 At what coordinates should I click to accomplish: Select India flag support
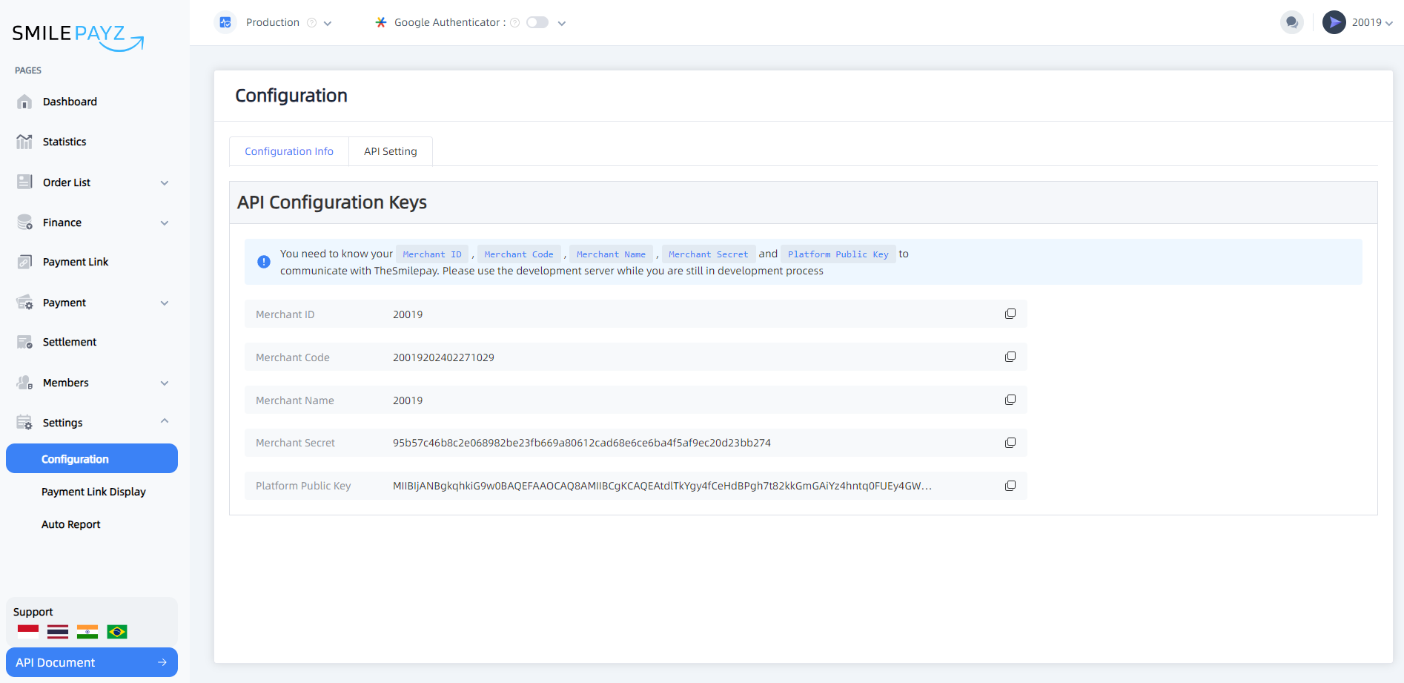(87, 632)
